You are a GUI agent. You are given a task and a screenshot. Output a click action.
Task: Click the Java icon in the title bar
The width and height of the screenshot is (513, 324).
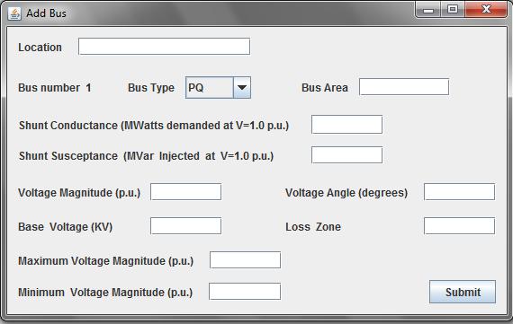pos(14,13)
